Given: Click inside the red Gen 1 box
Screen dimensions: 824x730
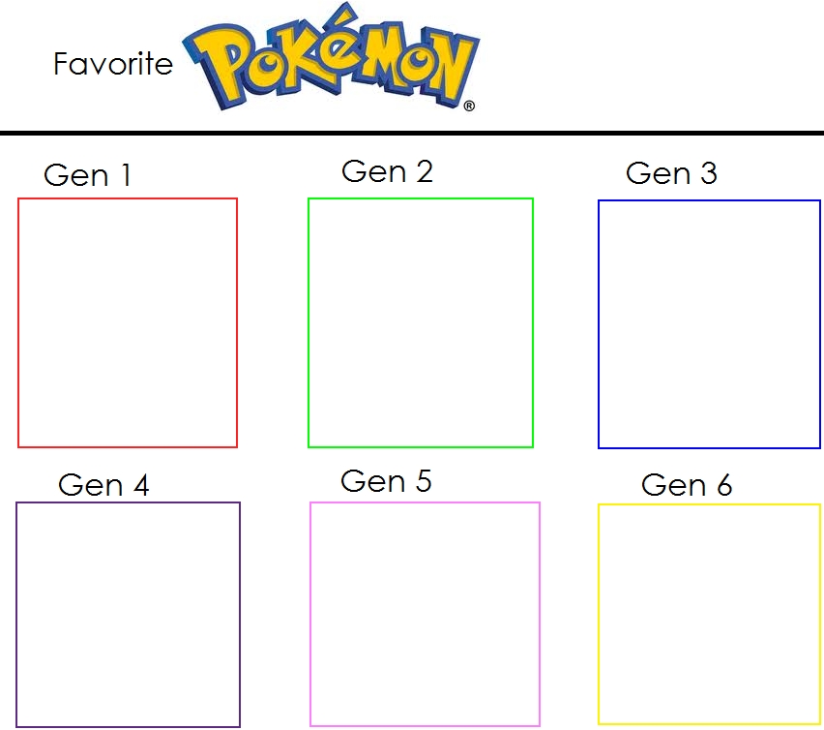Looking at the screenshot, I should pos(128,323).
